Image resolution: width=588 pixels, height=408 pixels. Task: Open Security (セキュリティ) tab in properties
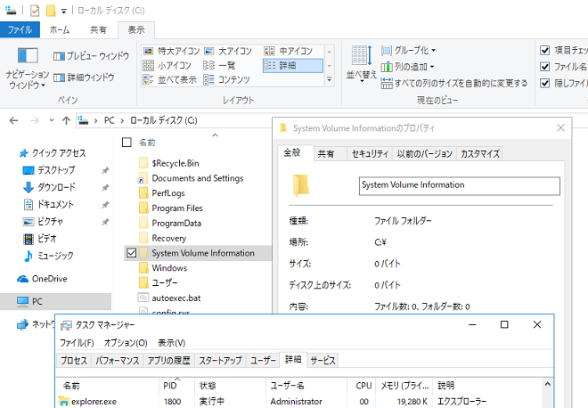370,154
